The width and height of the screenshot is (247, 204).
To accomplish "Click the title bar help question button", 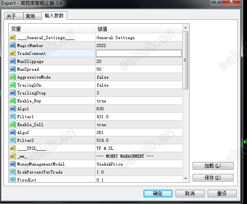I will click(x=216, y=2).
